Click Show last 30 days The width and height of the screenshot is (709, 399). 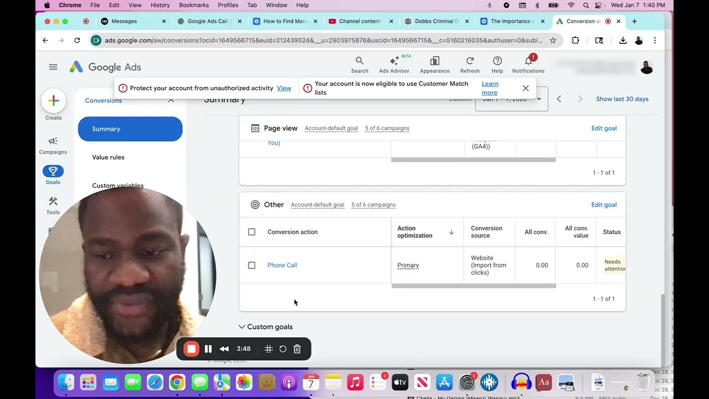click(x=622, y=99)
